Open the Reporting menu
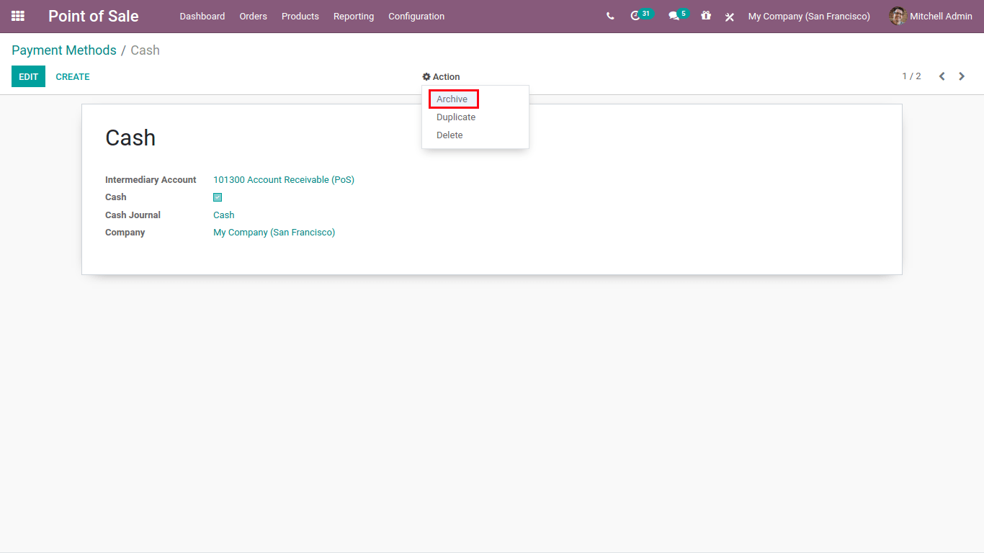984x553 pixels. point(354,16)
